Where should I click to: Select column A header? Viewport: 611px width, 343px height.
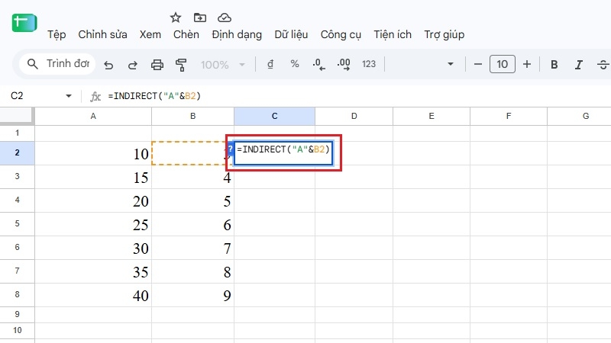tap(93, 117)
